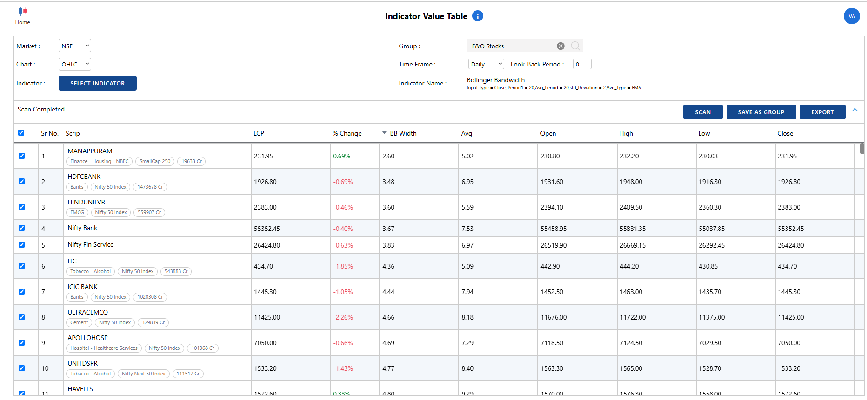Click the -2.26% change for ULTRACEMCO
This screenshot has width=867, height=400.
[x=343, y=317]
